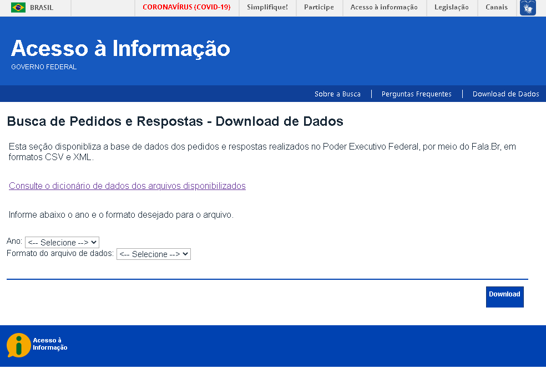
Task: Click the blue Download button
Action: pyautogui.click(x=504, y=297)
